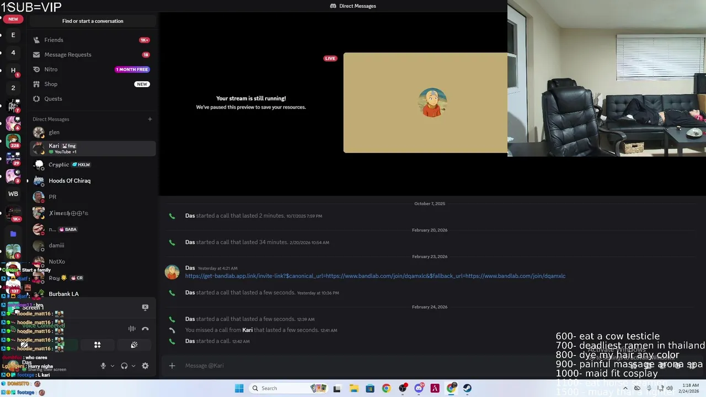Viewport: 706px width, 397px height.
Task: Open volume control in system tray
Action: [669, 388]
